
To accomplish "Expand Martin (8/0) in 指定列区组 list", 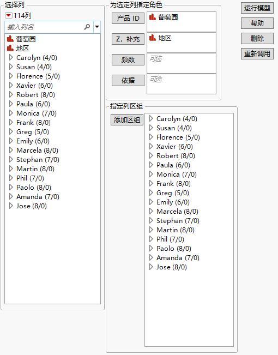I will 151,230.
